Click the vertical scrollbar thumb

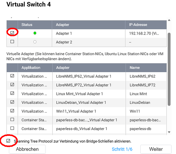(x=169, y=69)
